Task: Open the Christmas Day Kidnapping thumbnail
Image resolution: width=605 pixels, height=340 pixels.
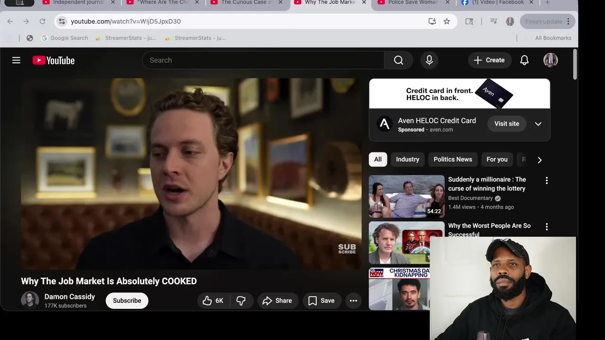Action: tap(399, 289)
